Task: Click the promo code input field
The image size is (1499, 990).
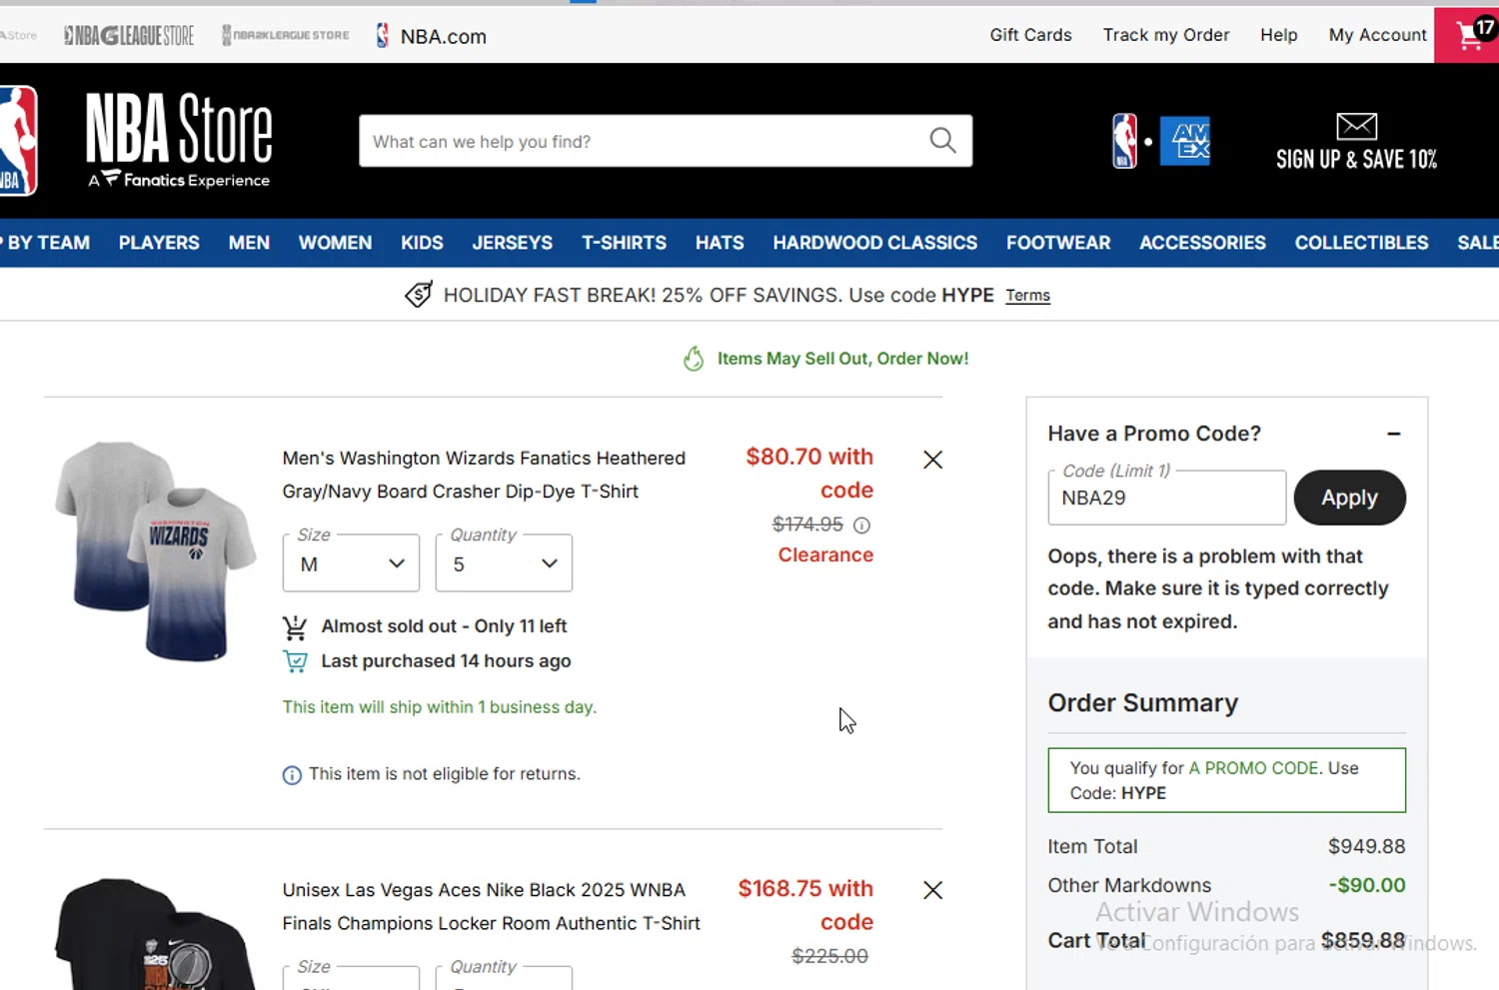Action: click(1166, 497)
